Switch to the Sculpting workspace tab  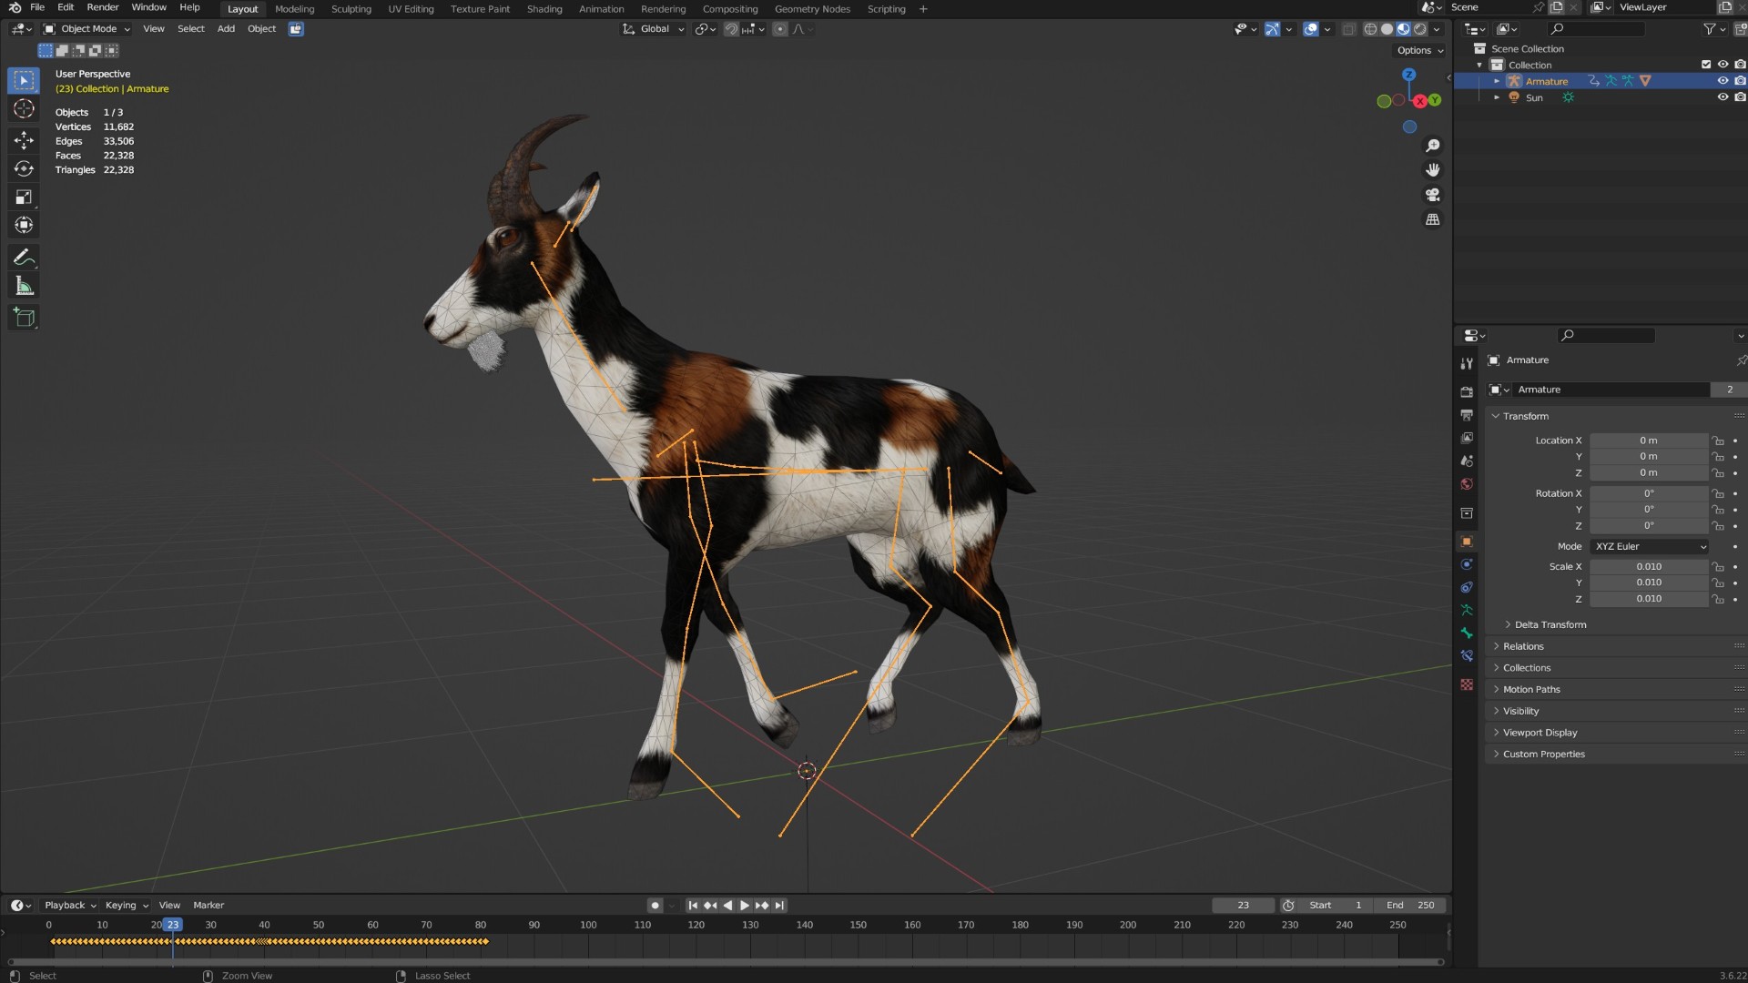[x=351, y=9]
